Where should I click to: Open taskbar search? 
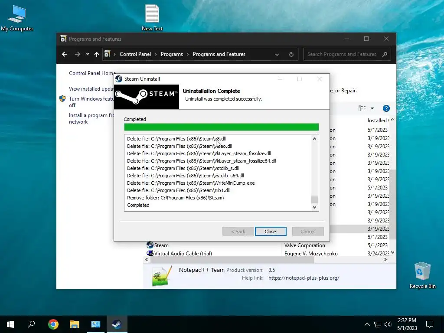(x=31, y=324)
